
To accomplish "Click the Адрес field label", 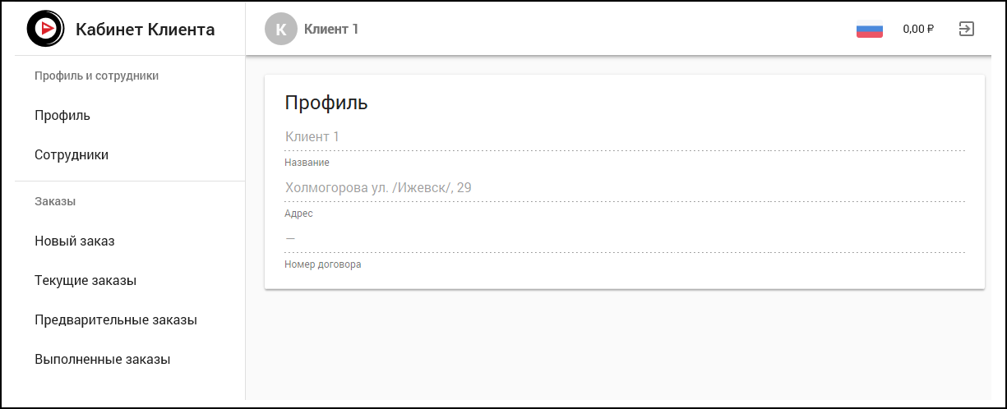I will [298, 214].
